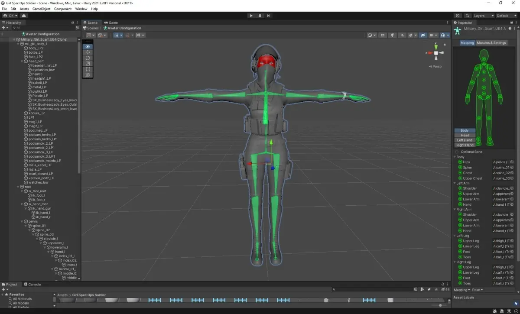This screenshot has width=520, height=314.
Task: Select the Transform tool in Scene toolbar
Action: (x=88, y=74)
